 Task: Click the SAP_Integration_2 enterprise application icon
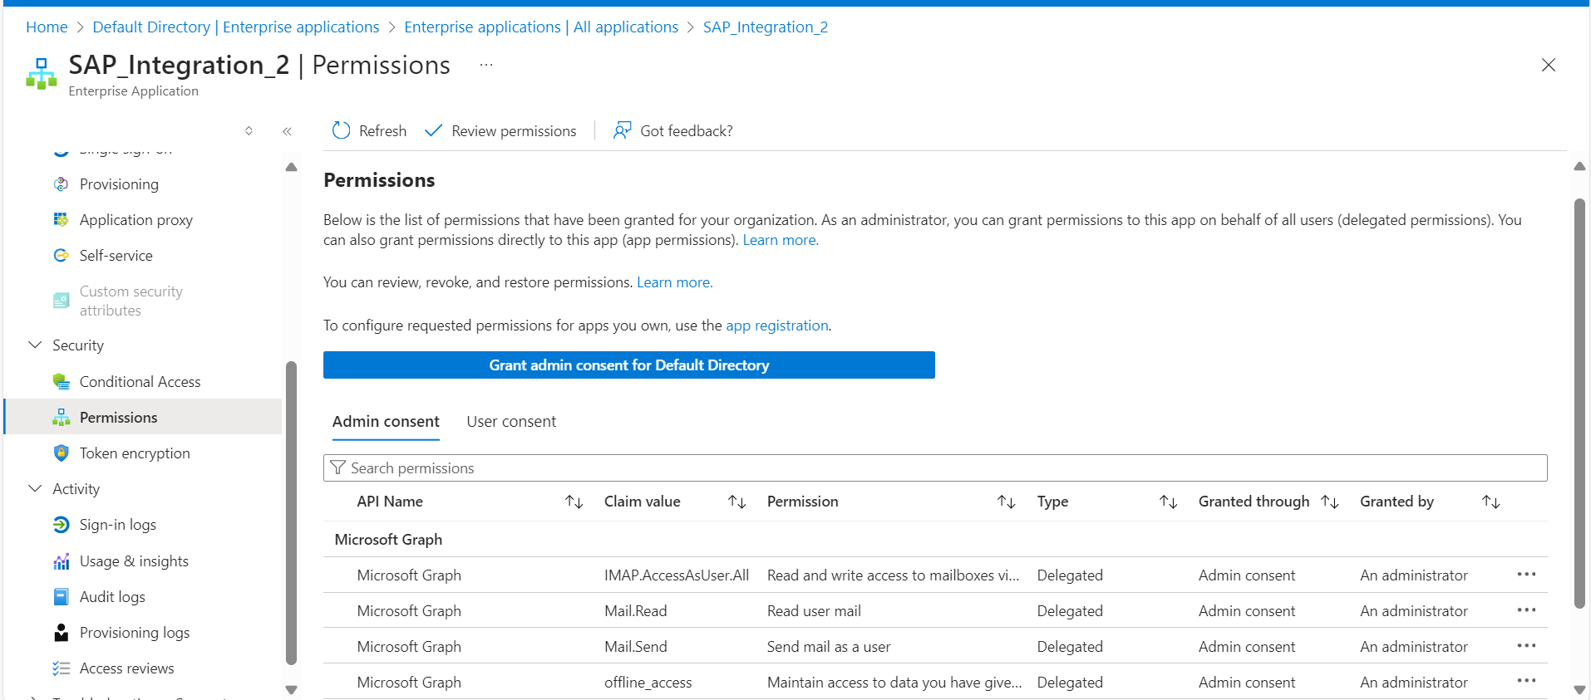pos(42,74)
